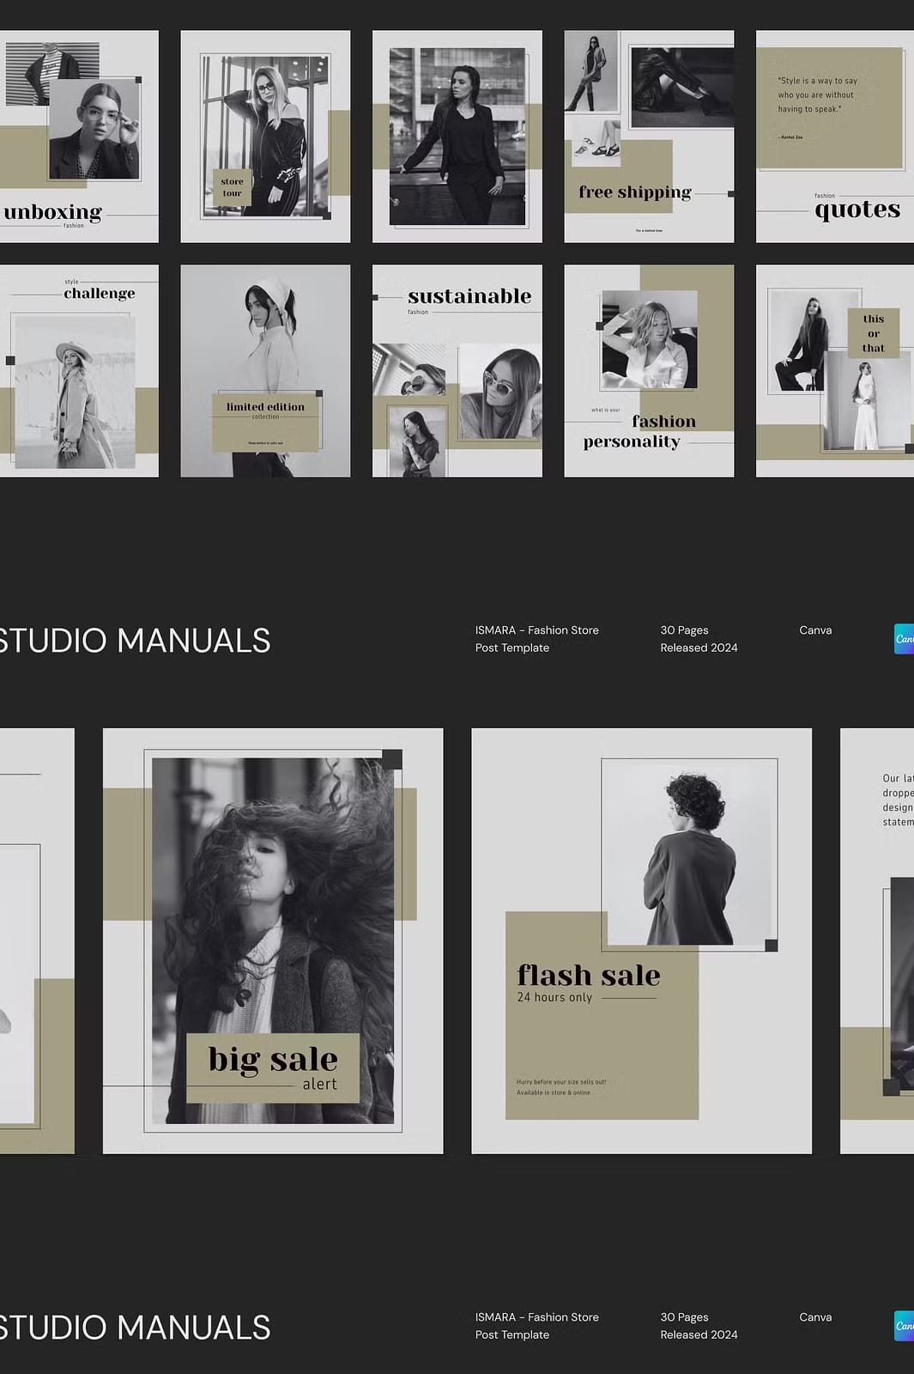Image resolution: width=914 pixels, height=1374 pixels.
Task: Click the lower Canva logo icon
Action: pyautogui.click(x=905, y=1326)
